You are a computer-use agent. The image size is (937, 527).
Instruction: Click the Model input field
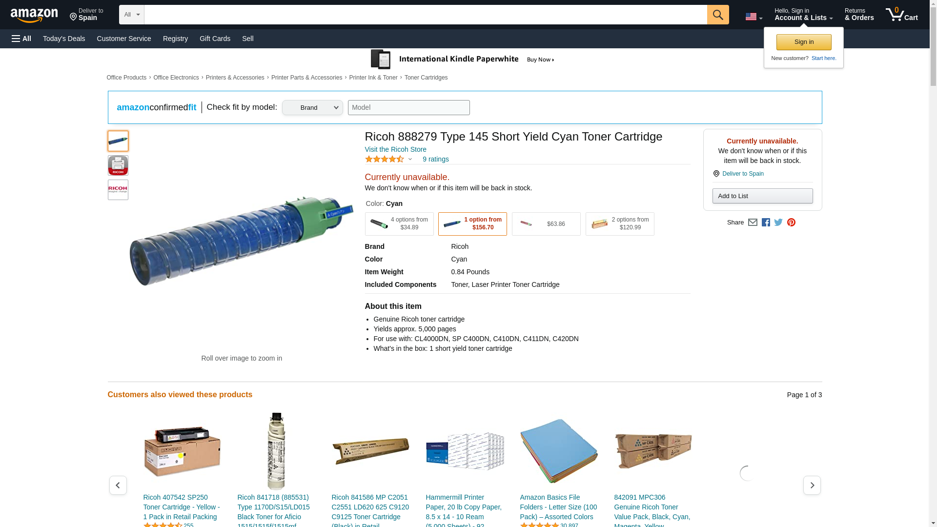coord(408,108)
